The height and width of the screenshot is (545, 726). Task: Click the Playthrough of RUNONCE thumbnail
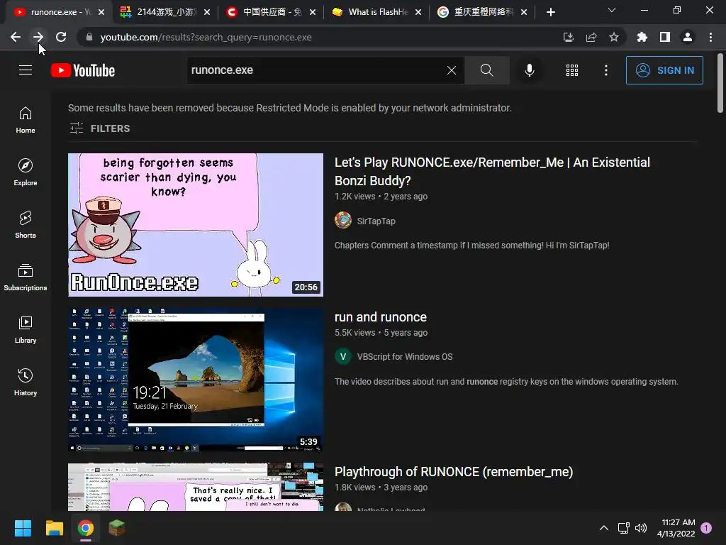tap(196, 487)
